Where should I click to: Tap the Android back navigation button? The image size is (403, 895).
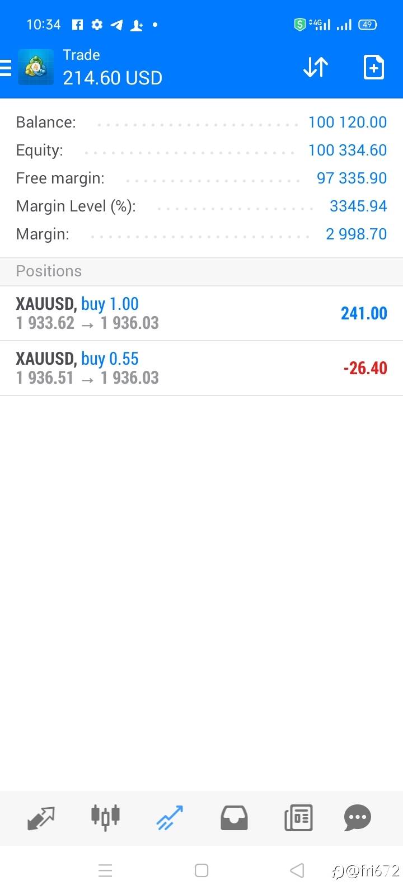(297, 870)
